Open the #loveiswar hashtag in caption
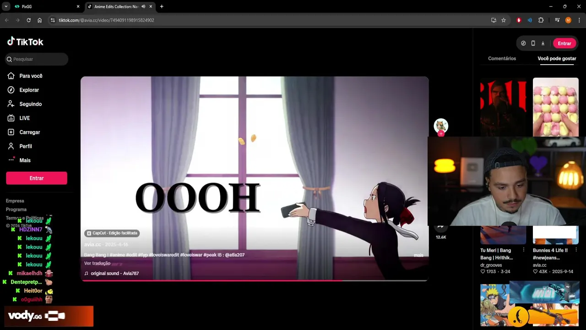Image resolution: width=586 pixels, height=330 pixels. pos(191,255)
